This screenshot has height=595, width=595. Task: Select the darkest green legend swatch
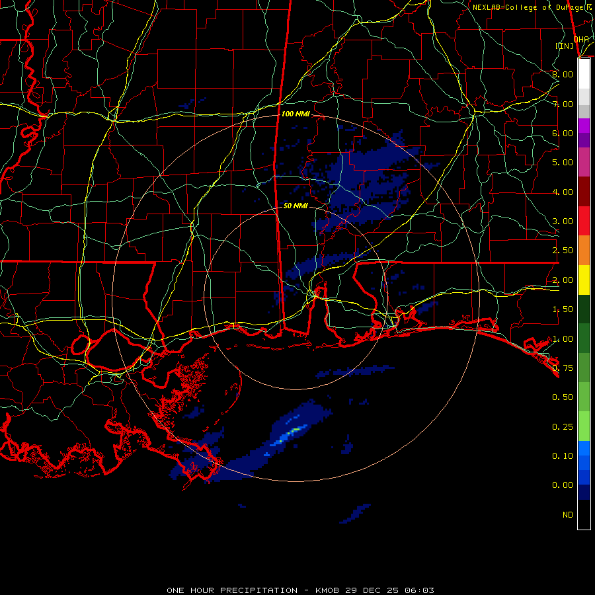[584, 309]
